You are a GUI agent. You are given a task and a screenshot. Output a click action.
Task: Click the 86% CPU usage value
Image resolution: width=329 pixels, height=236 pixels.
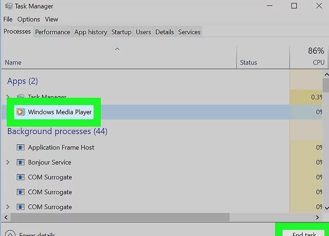(x=316, y=51)
